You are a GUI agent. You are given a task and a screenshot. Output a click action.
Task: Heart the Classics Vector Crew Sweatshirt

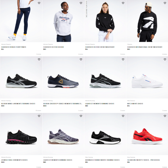tap(123, 3)
